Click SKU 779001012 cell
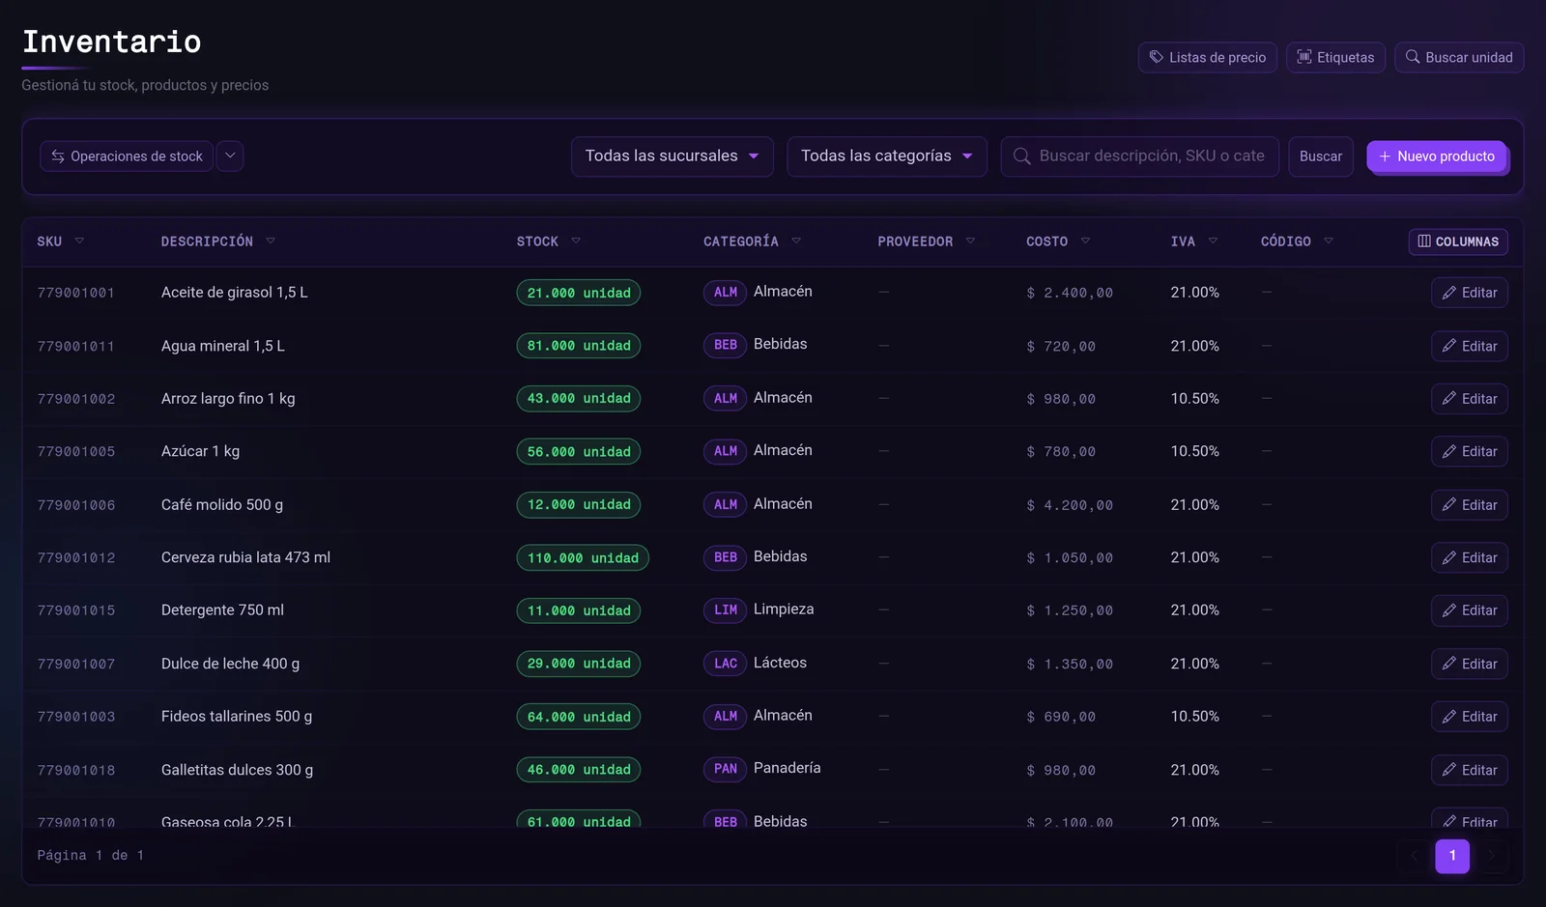 click(76, 557)
